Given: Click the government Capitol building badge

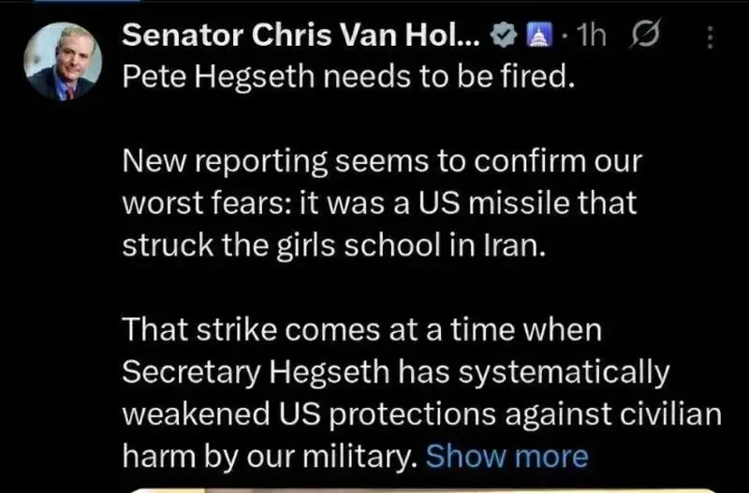Looking at the screenshot, I should pos(538,36).
